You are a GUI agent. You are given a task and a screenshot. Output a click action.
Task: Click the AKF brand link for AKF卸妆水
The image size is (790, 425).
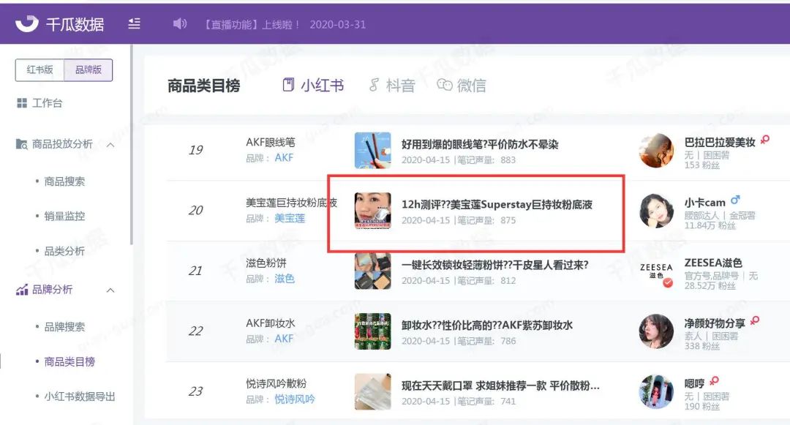284,339
